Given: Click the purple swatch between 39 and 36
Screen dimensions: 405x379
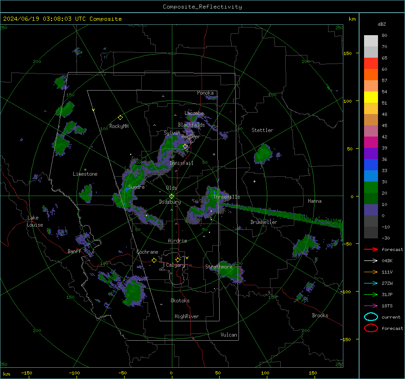Looking at the screenshot, I should point(371,154).
